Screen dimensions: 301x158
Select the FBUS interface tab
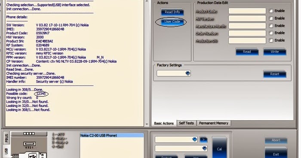pos(6,138)
